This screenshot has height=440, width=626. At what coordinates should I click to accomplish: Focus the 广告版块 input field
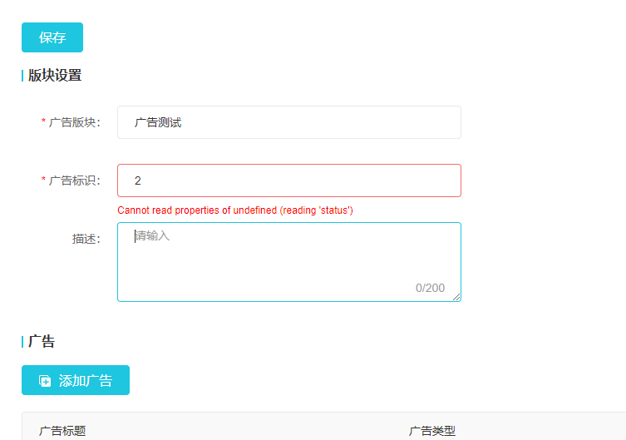point(288,122)
